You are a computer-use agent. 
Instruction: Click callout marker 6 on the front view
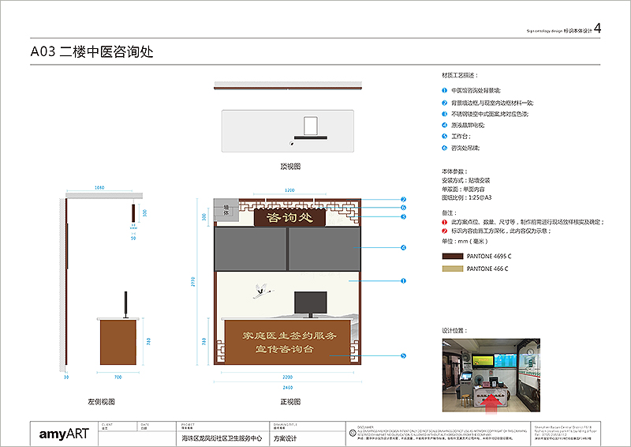coord(403,208)
